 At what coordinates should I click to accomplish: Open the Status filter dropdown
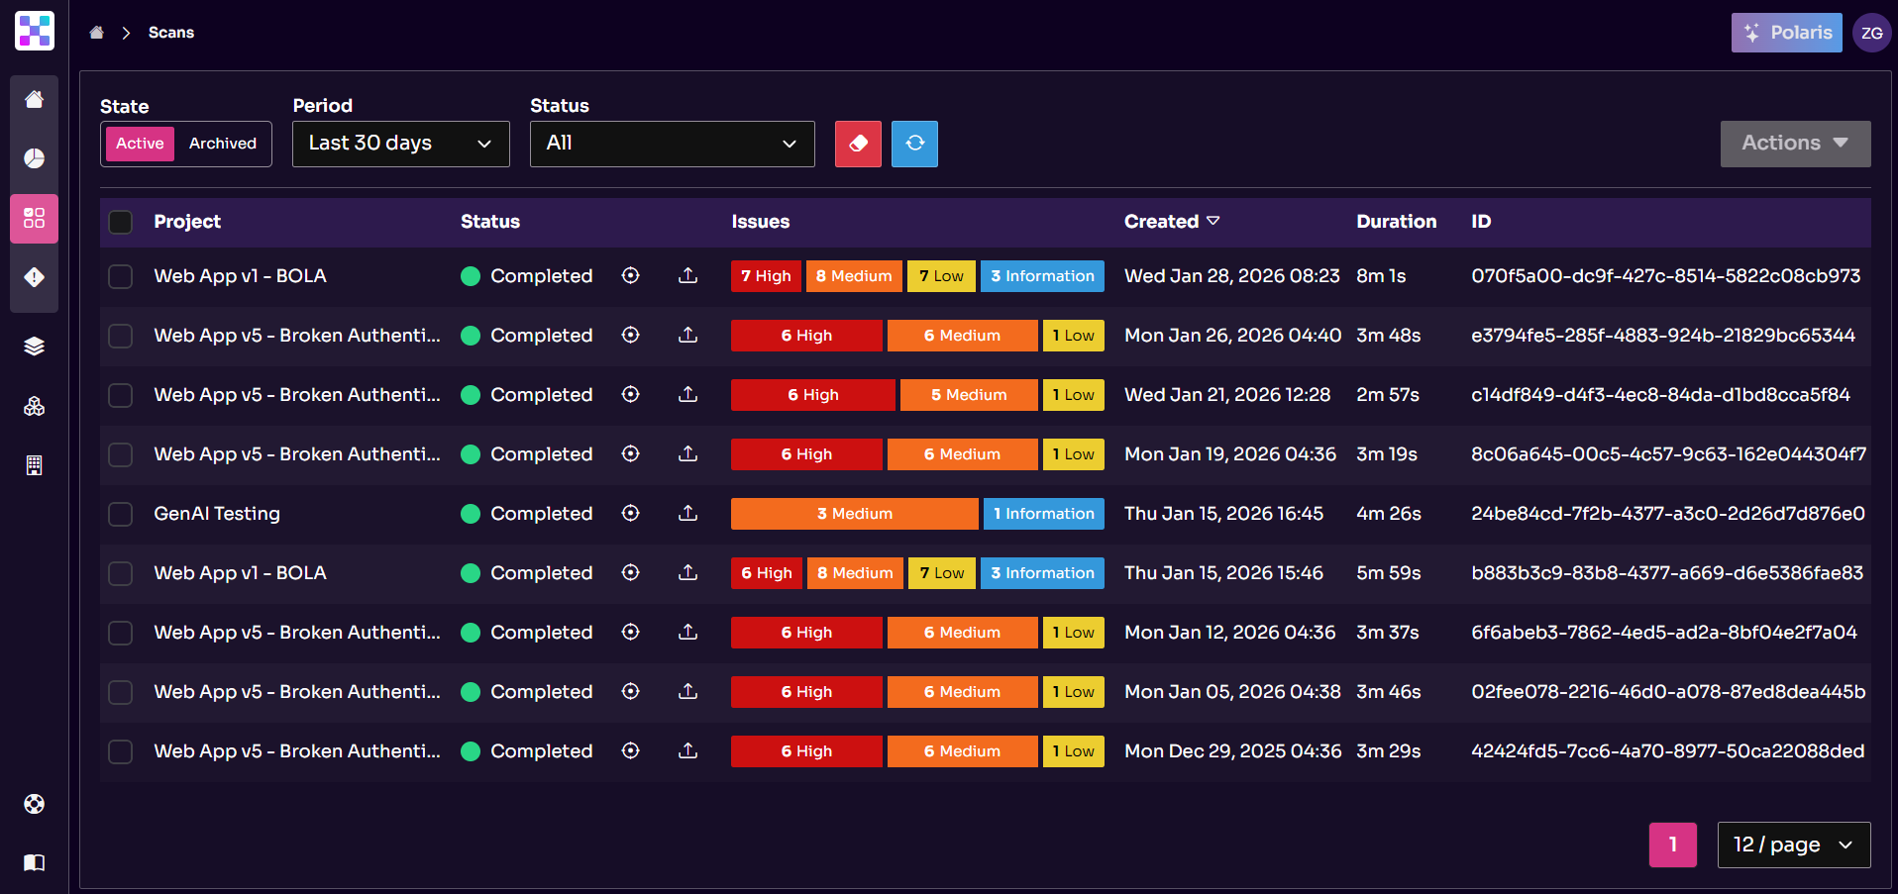pos(672,144)
